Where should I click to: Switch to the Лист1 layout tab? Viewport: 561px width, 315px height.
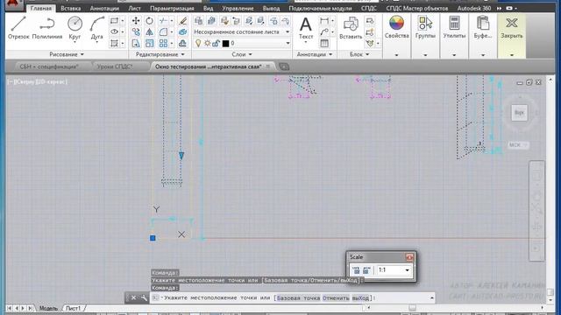point(73,308)
